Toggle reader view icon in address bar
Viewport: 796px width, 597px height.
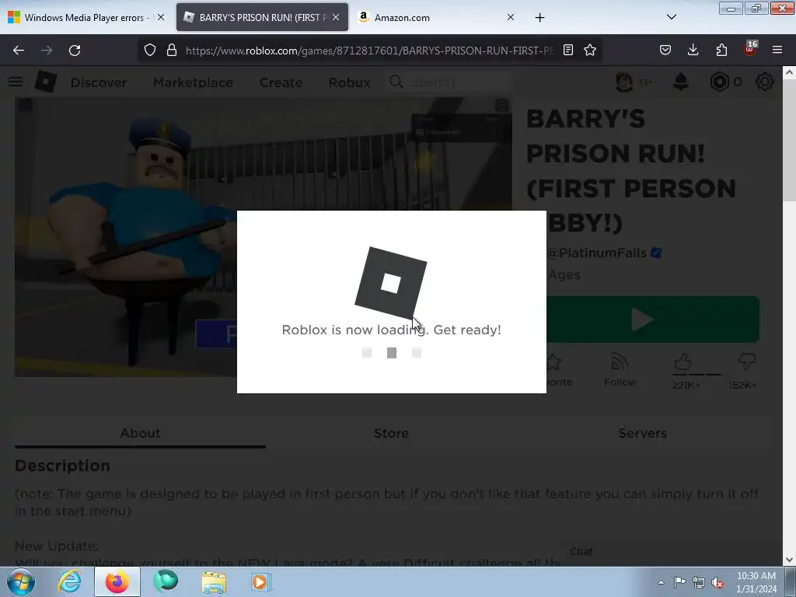pos(568,50)
